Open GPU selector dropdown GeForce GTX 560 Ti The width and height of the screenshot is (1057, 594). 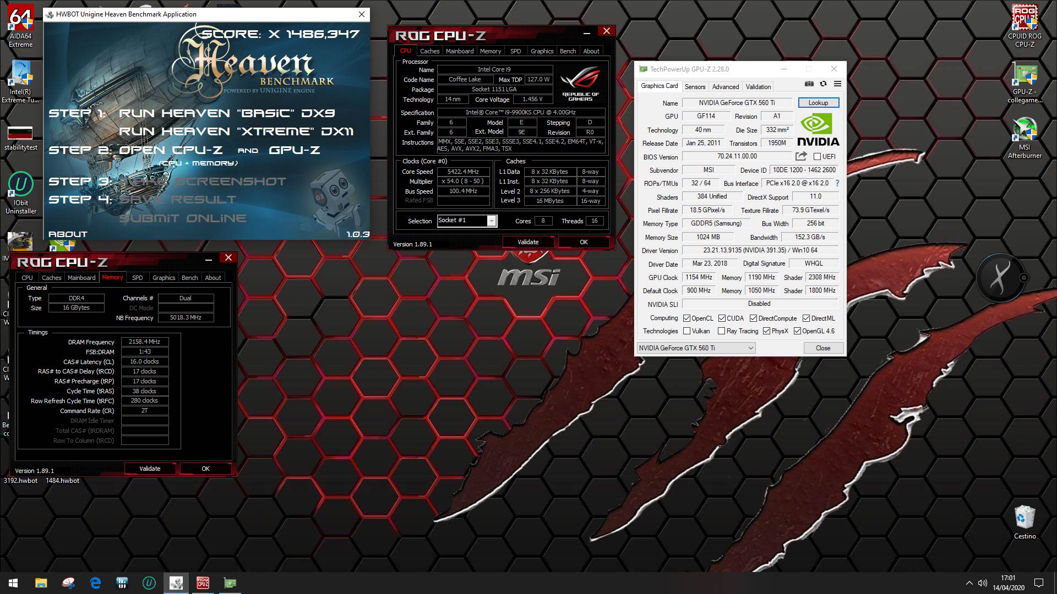[696, 348]
